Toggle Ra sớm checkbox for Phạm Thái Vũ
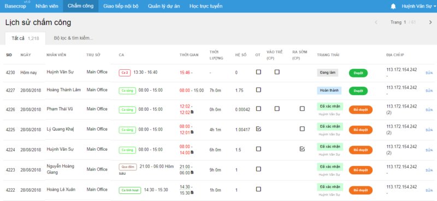This screenshot has height=201, width=437. pyautogui.click(x=302, y=109)
